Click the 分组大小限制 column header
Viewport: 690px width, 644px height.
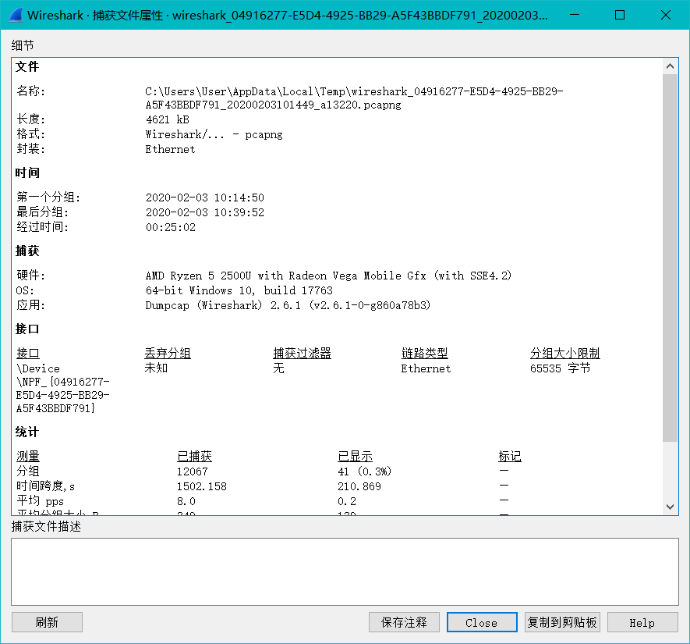coord(565,354)
